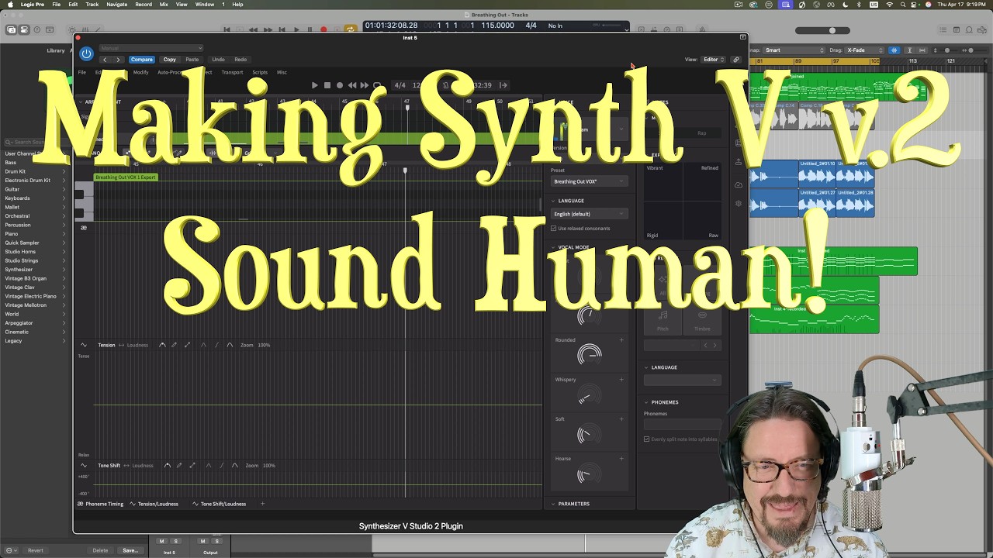Select pencil tool in Tone Shift panel
Viewport: 993px width, 558px height.
click(179, 466)
